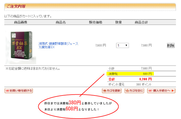Click basket icon on カゴを空に button

click(127, 91)
